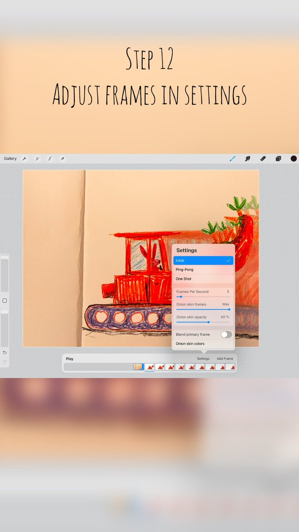Click the Onion skin frames value Max
Screen dimensions: 299x532
tap(226, 305)
